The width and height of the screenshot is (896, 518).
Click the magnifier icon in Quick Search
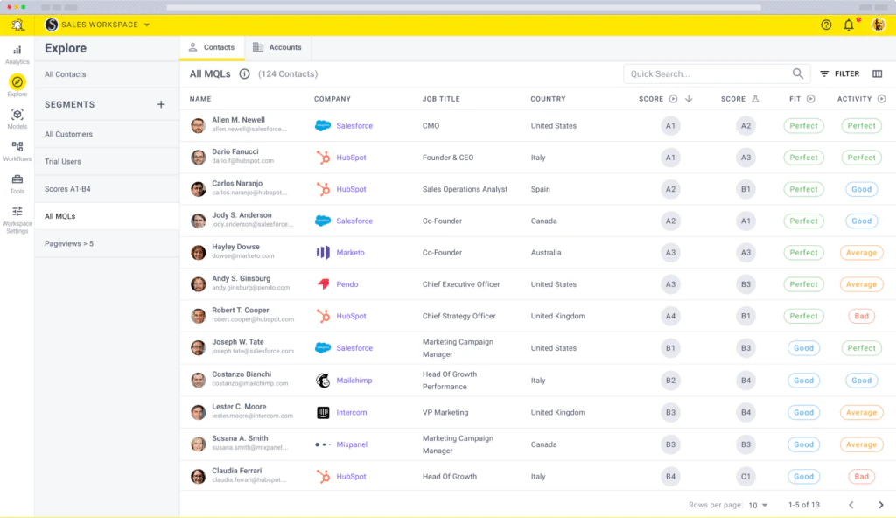(x=797, y=73)
